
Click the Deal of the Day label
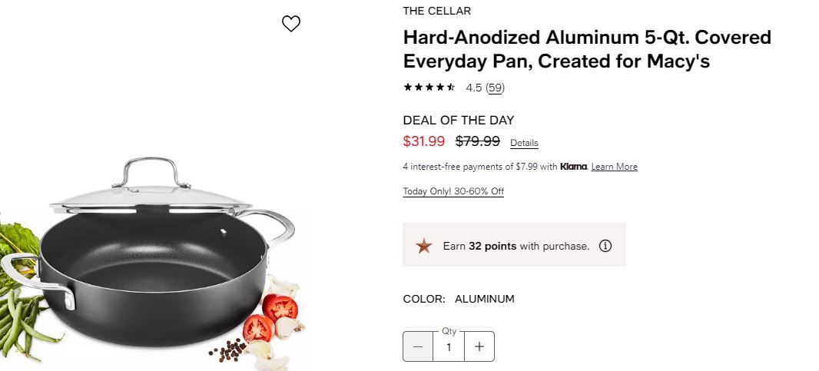click(x=459, y=120)
